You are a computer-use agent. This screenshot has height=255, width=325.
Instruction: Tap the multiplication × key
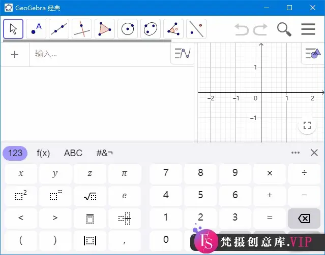pyautogui.click(x=270, y=173)
